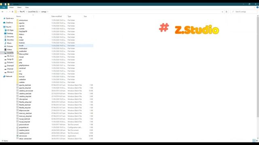Screen dimensions: 259x145
Task: Select OneDrive in navigation pane
Action: [8, 23]
